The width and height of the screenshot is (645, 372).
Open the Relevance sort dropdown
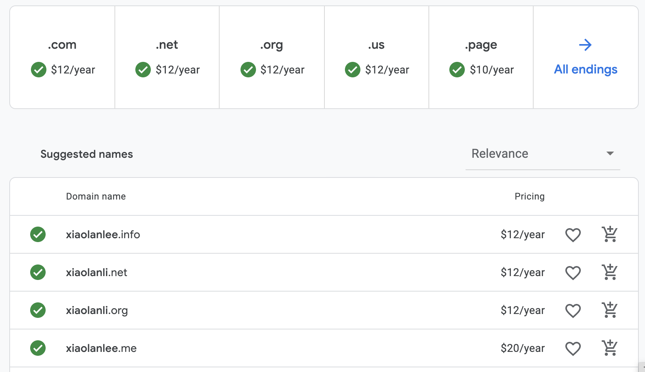542,154
